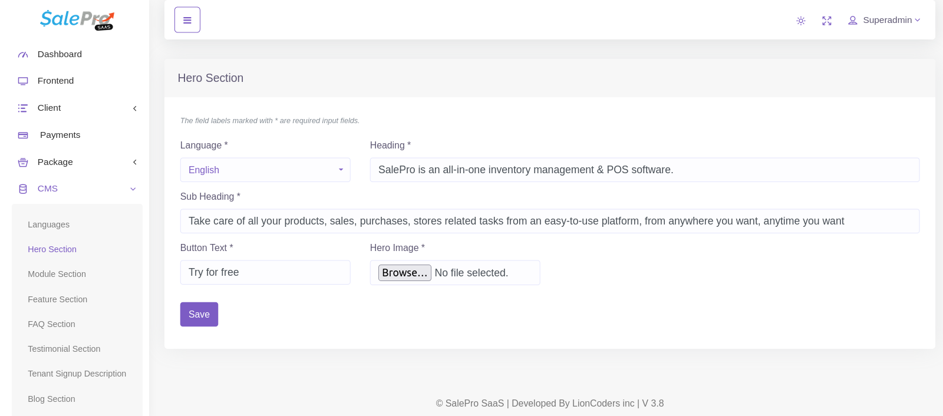Focus the Button Text input field

(265, 272)
